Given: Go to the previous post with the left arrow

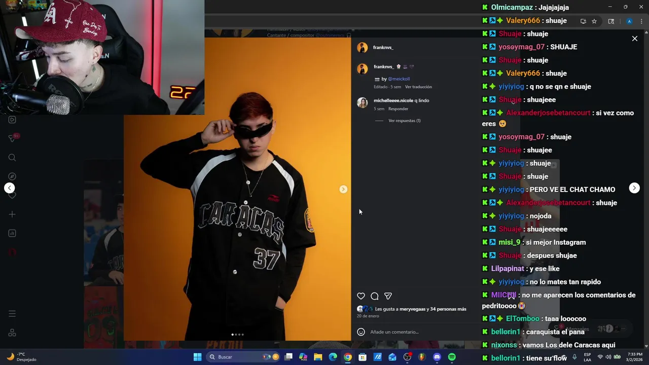Looking at the screenshot, I should click(x=10, y=188).
